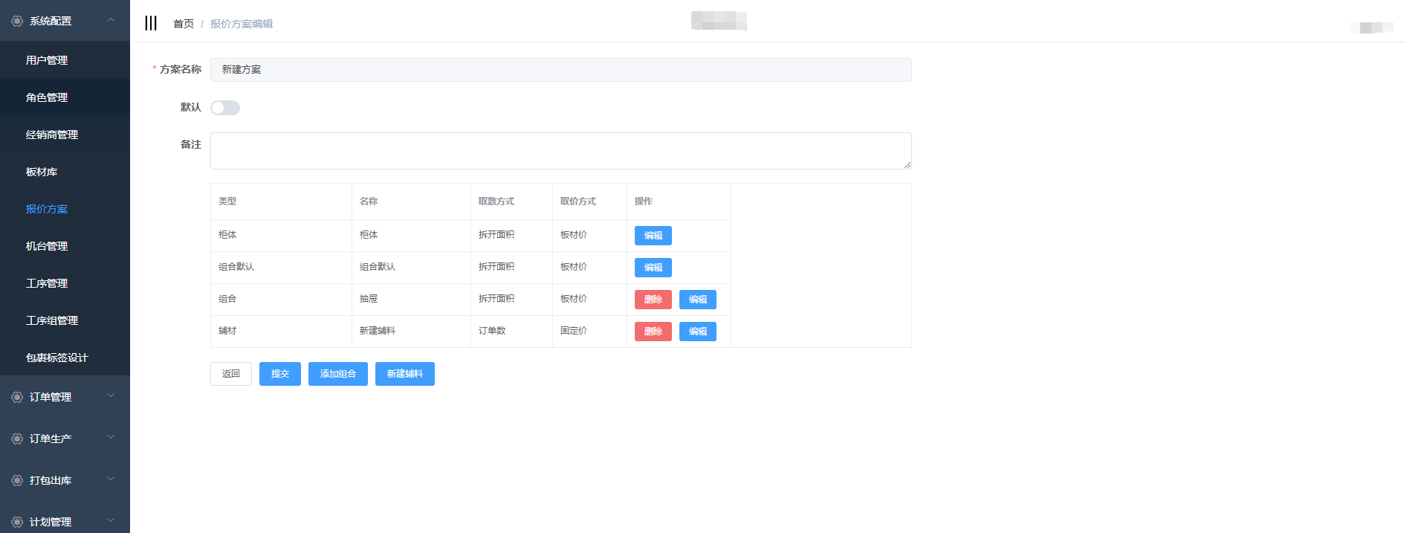Go to 机台管理 page
The image size is (1407, 533).
point(47,246)
